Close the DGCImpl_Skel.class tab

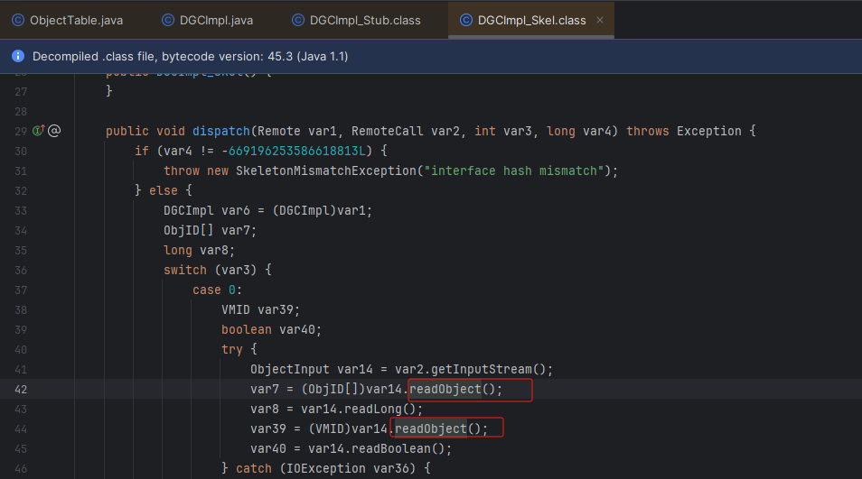pyautogui.click(x=600, y=20)
